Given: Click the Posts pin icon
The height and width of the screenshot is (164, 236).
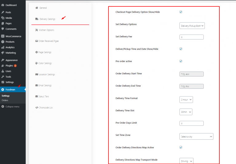Looking at the screenshot, I should 3,12.
